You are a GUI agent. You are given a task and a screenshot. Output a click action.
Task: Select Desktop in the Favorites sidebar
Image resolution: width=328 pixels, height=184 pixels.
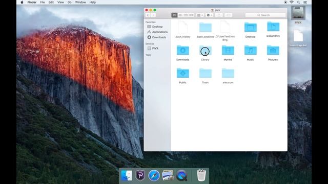pyautogui.click(x=157, y=27)
